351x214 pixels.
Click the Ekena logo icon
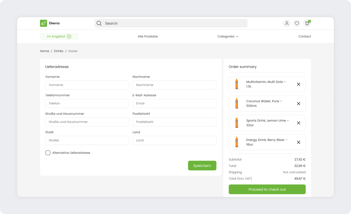43,23
